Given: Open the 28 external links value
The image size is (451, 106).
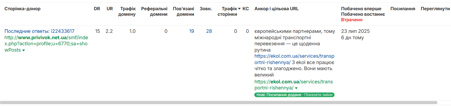Looking at the screenshot, I should [209, 31].
